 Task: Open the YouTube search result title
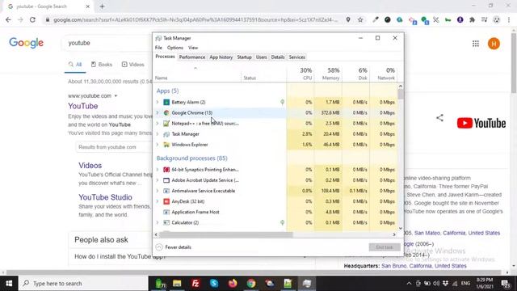point(82,106)
